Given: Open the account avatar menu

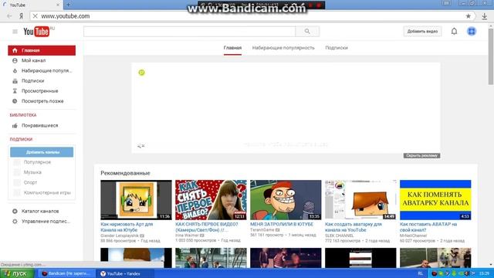Looking at the screenshot, I should (x=472, y=31).
